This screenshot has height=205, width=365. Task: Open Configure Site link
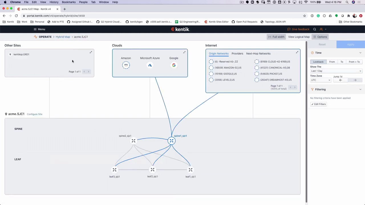pyautogui.click(x=35, y=114)
